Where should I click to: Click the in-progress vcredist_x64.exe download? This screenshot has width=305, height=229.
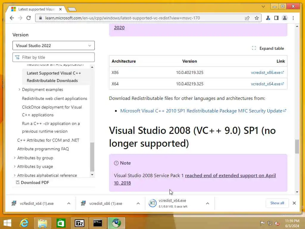point(173,203)
